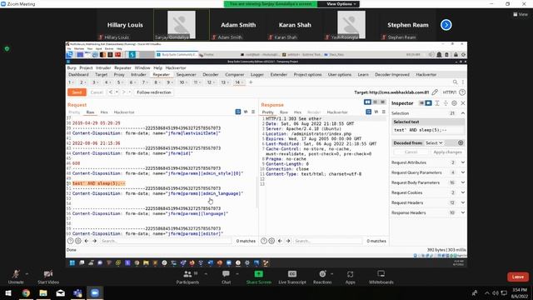Toggle the Request panel message actions icon
Image resolution: width=533 pixels, height=300 pixels.
[x=238, y=112]
